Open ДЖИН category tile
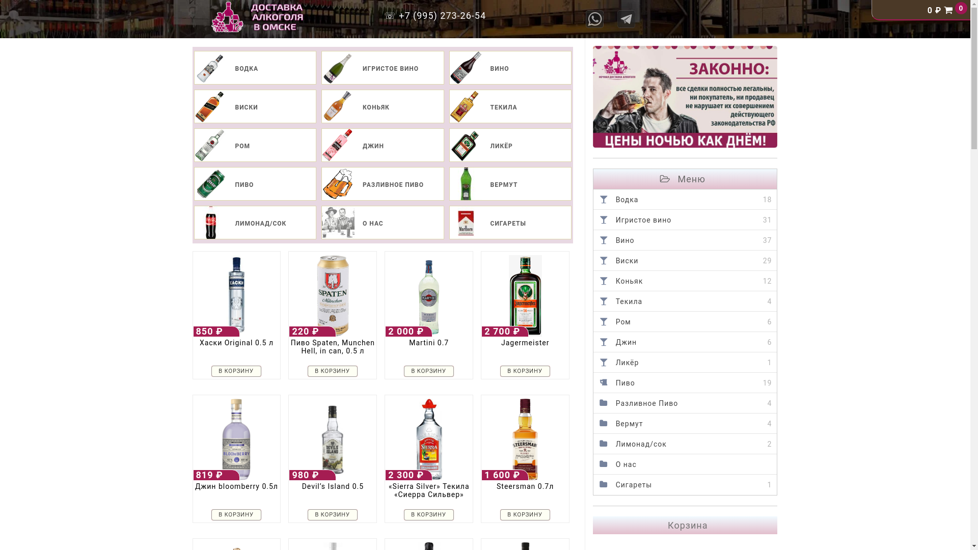The height and width of the screenshot is (550, 978). click(x=383, y=145)
